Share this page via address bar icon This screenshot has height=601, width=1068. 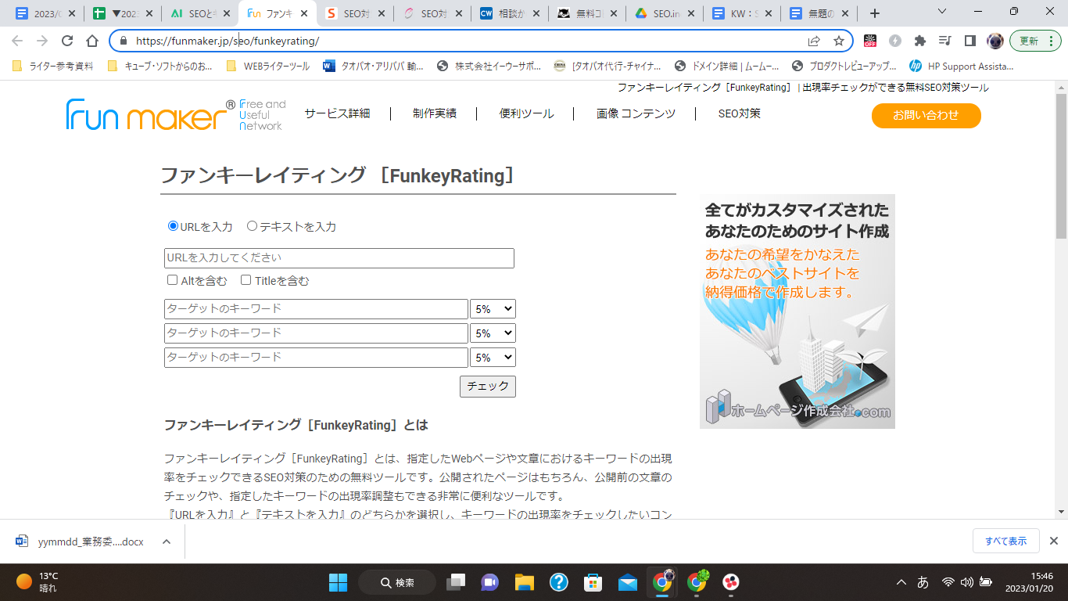[x=814, y=41]
